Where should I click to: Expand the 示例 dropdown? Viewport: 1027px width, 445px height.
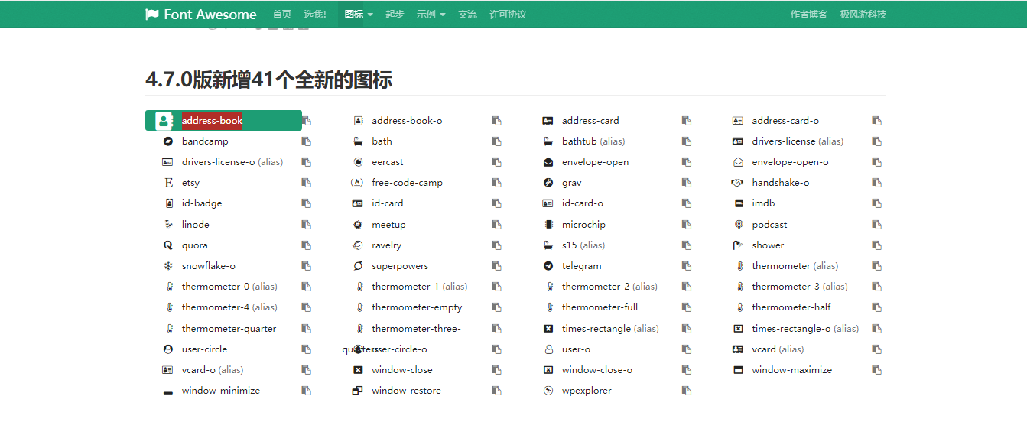[431, 14]
